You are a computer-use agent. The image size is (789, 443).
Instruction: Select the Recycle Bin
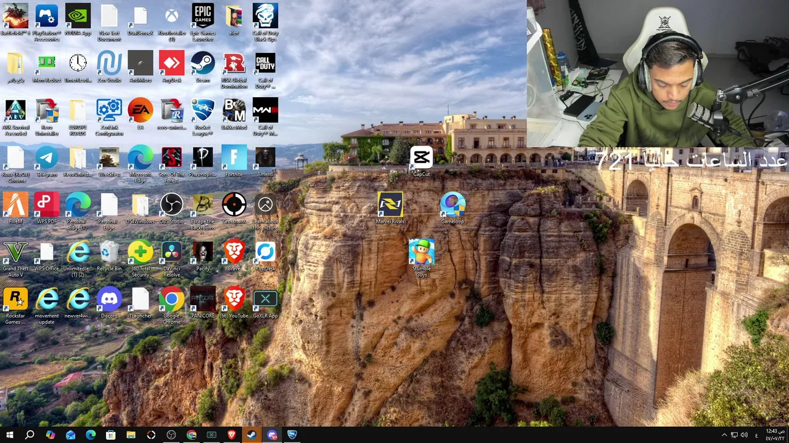coord(109,256)
